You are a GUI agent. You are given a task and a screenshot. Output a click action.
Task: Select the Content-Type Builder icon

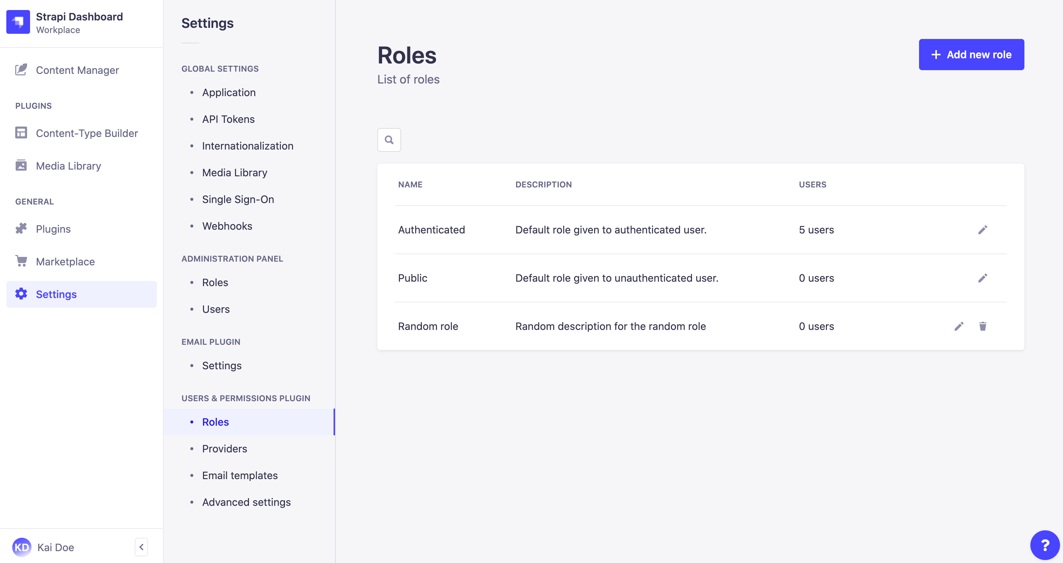click(x=21, y=133)
